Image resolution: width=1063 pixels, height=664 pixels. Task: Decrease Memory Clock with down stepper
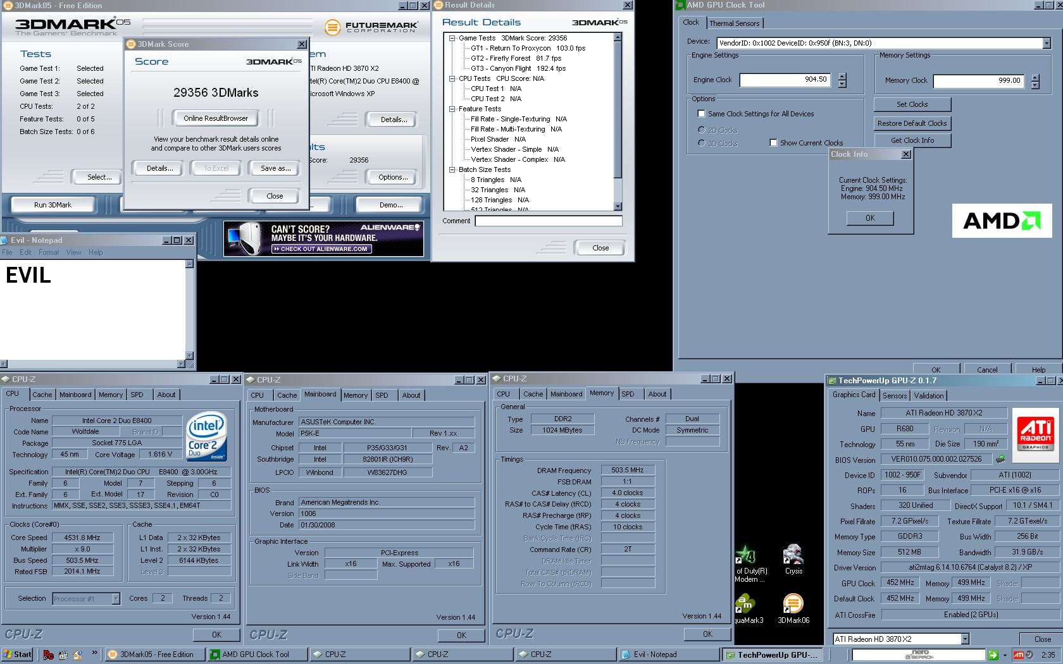[x=1035, y=85]
